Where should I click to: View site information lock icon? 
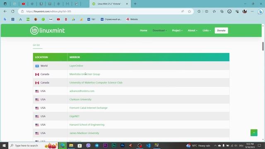tap(22, 11)
